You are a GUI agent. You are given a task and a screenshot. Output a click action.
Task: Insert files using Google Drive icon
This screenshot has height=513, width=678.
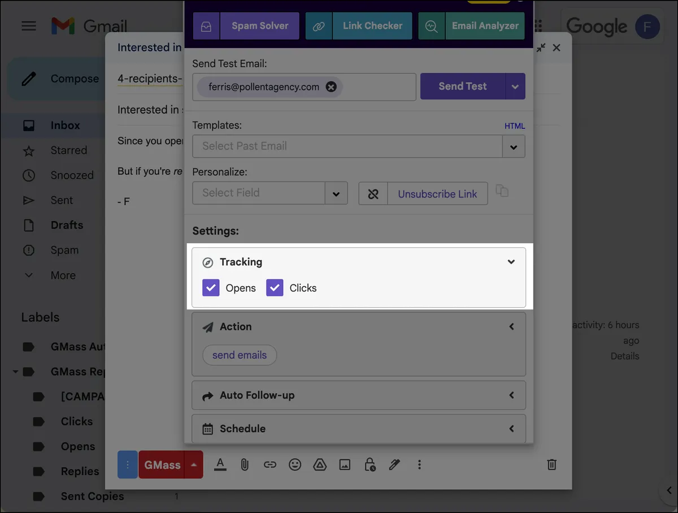[320, 465]
